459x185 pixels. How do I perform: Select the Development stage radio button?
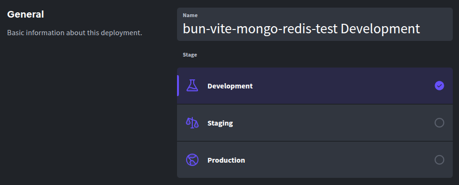click(x=439, y=86)
